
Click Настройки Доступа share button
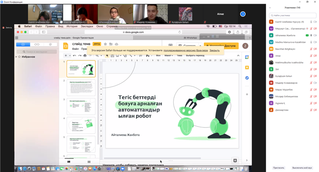click(221, 46)
